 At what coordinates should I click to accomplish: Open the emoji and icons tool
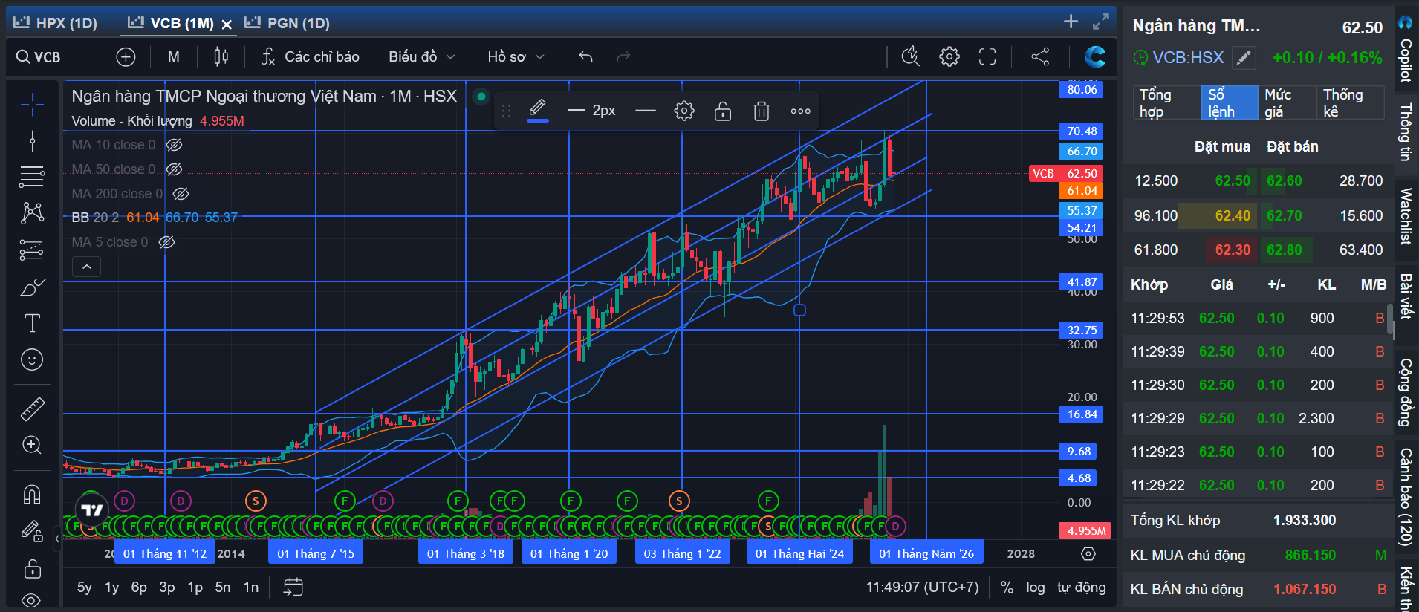32,360
